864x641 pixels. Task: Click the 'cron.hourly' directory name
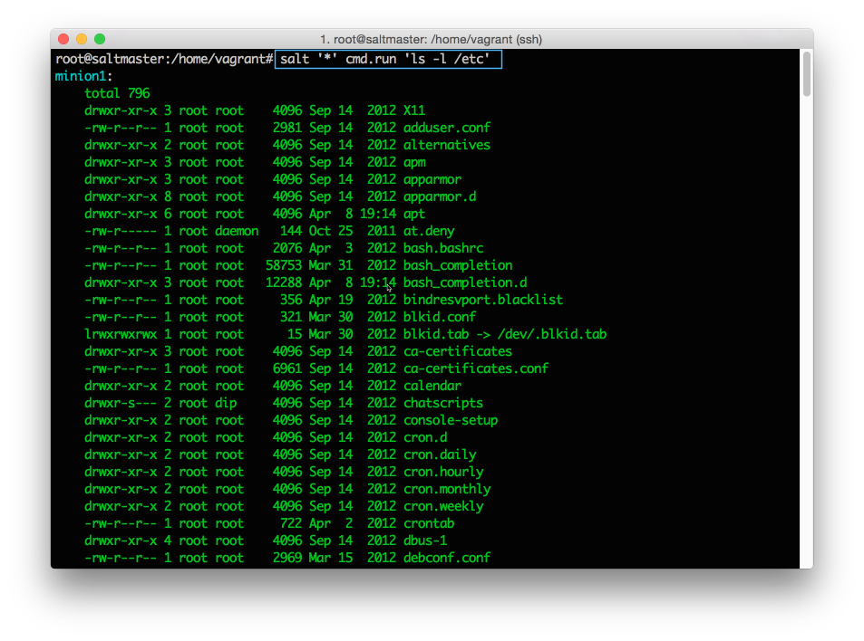tap(442, 472)
